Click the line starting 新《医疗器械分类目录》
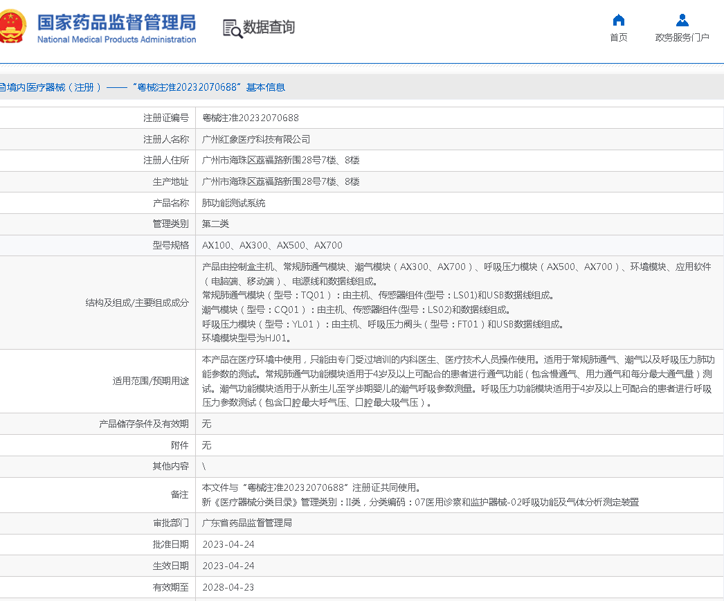Viewport: 724px width, 601px height. 421,502
